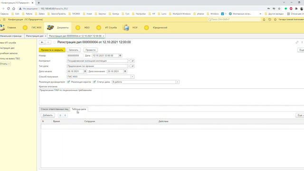Go forward with the right arrow button
Screen dimensions: 304x171
(48, 42)
